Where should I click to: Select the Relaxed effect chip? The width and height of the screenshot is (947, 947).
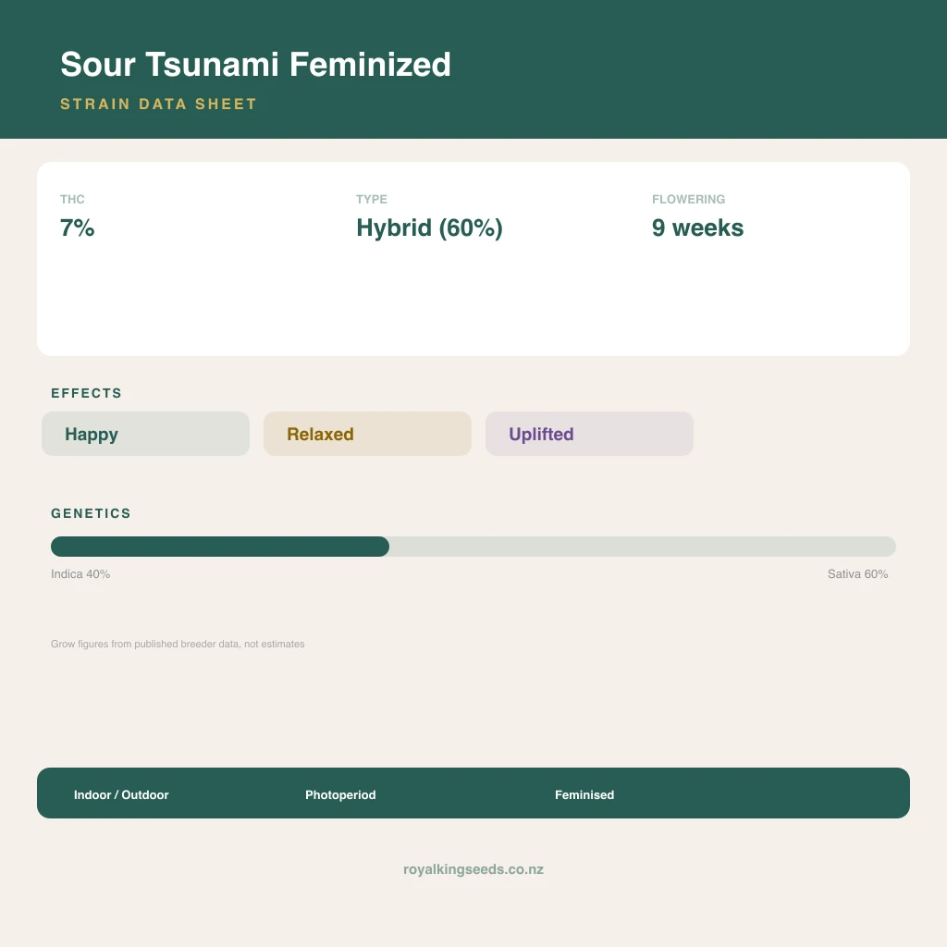pos(367,434)
